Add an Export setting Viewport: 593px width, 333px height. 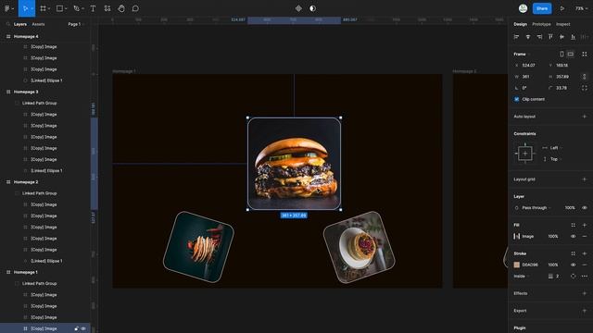[x=585, y=311]
